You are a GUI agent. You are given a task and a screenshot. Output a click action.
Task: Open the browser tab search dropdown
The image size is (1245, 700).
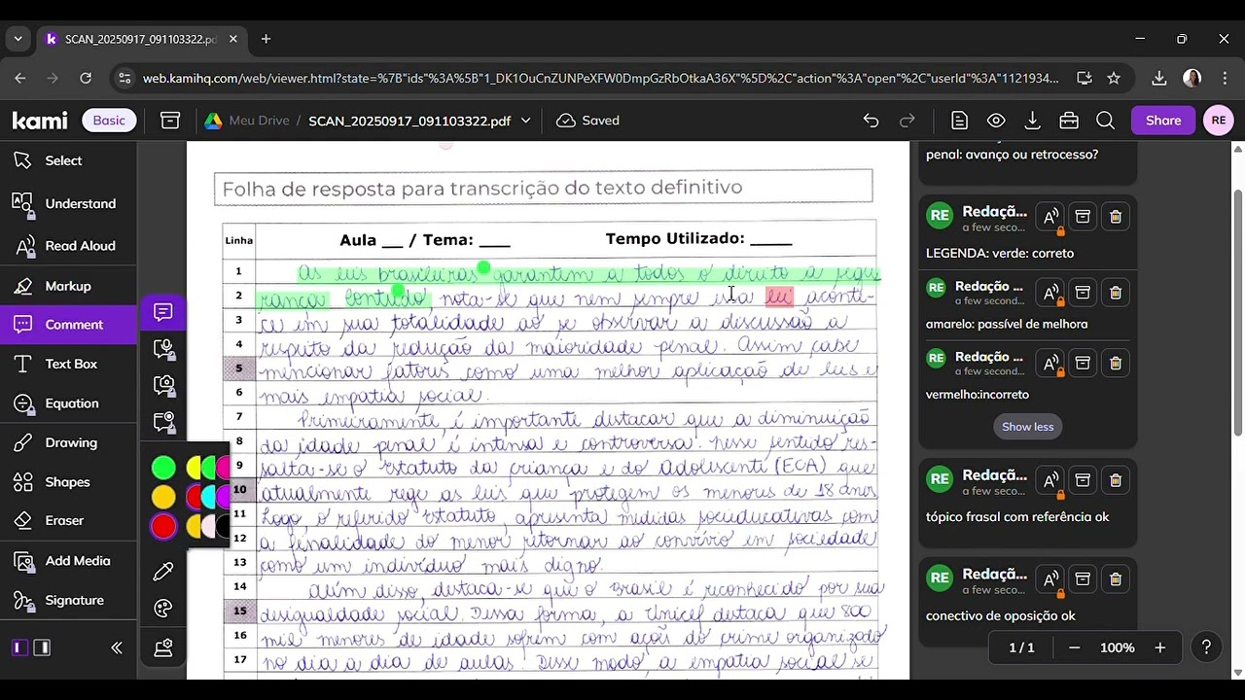click(18, 39)
